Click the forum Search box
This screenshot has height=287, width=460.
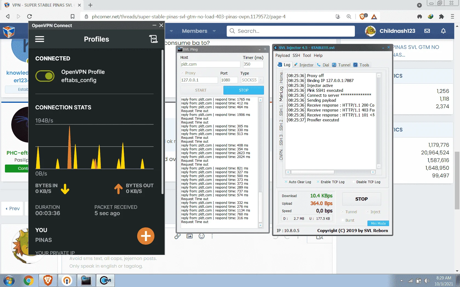coord(291,31)
